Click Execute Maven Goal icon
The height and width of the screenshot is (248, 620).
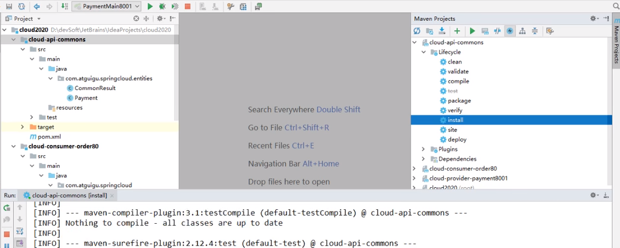pyautogui.click(x=485, y=31)
